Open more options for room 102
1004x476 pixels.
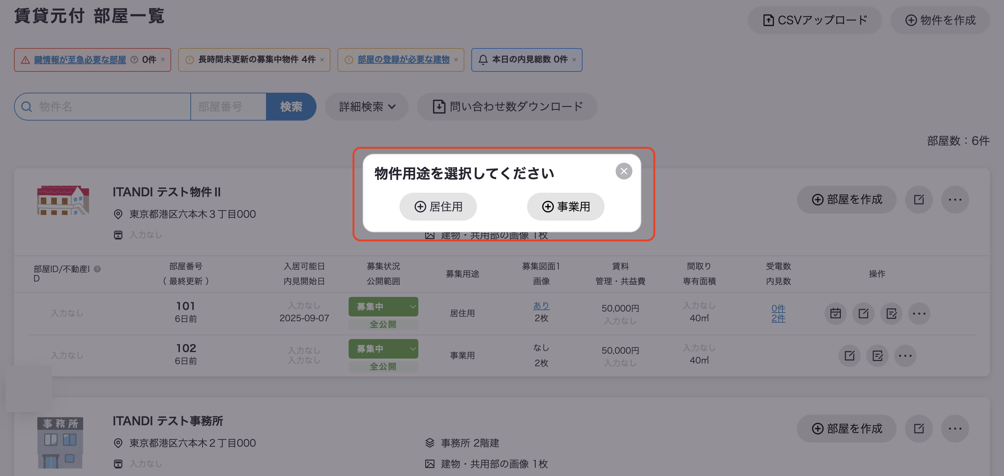(905, 355)
